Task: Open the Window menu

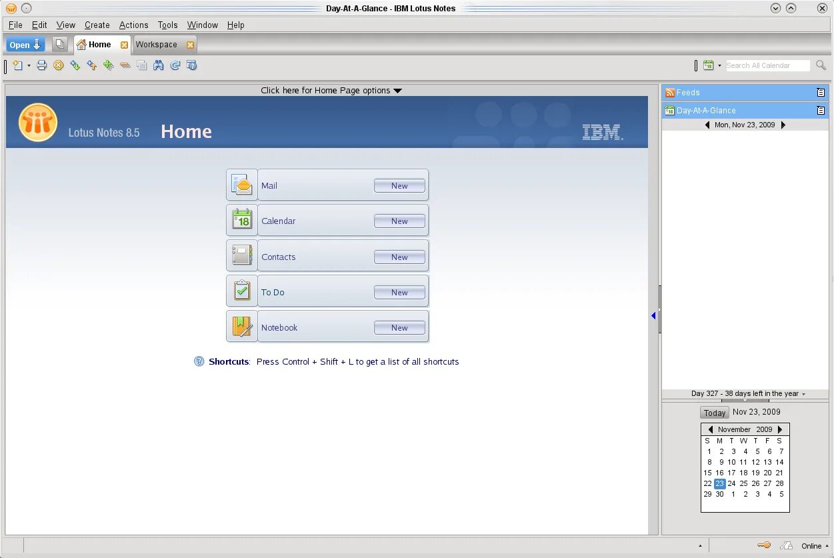Action: coord(202,25)
